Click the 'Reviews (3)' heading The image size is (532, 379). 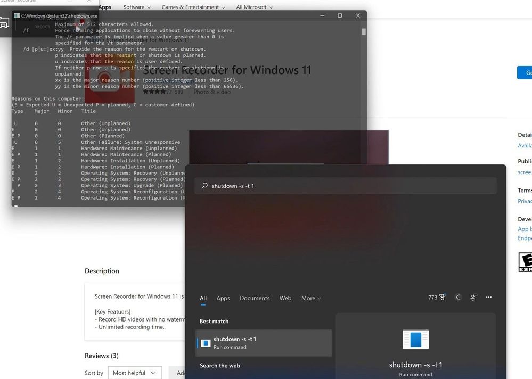tap(101, 356)
